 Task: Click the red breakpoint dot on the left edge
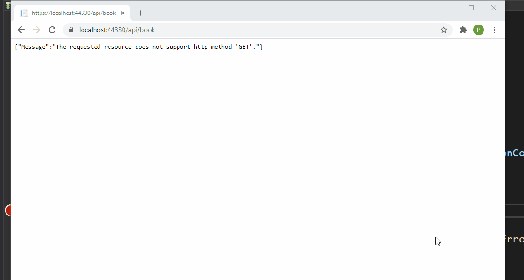(7, 210)
